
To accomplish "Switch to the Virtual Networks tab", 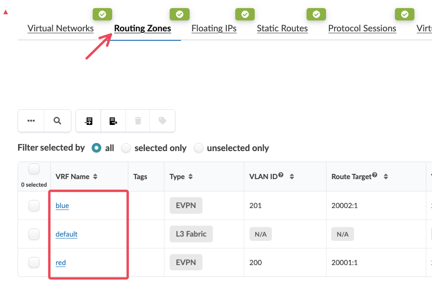I will tap(60, 28).
